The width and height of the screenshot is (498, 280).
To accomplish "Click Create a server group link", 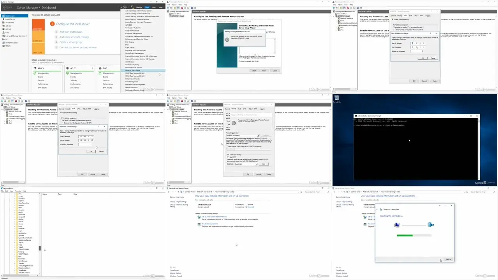I will tap(70, 42).
